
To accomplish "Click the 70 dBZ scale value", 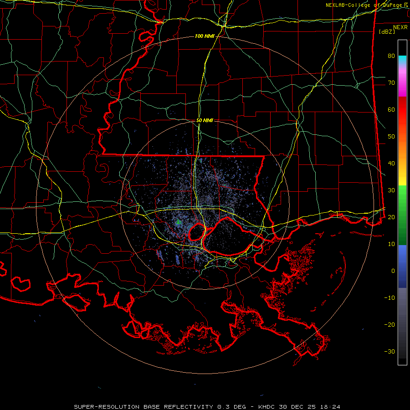I will [391, 82].
